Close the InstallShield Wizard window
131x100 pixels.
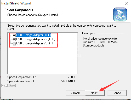[127, 3]
